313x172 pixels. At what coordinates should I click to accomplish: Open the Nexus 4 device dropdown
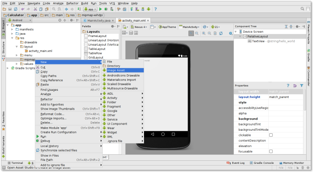coord(139,27)
